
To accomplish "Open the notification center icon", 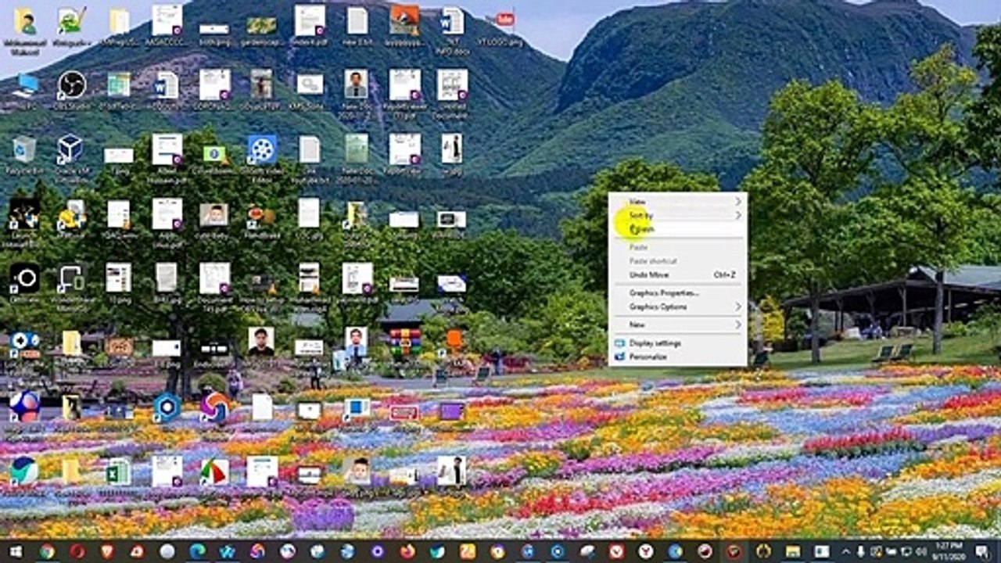I will pos(981,551).
